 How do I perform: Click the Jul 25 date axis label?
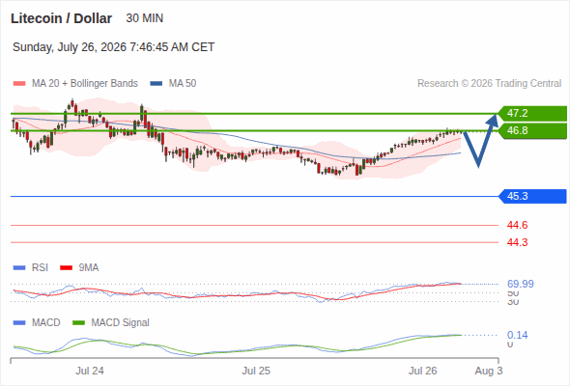pos(256,371)
